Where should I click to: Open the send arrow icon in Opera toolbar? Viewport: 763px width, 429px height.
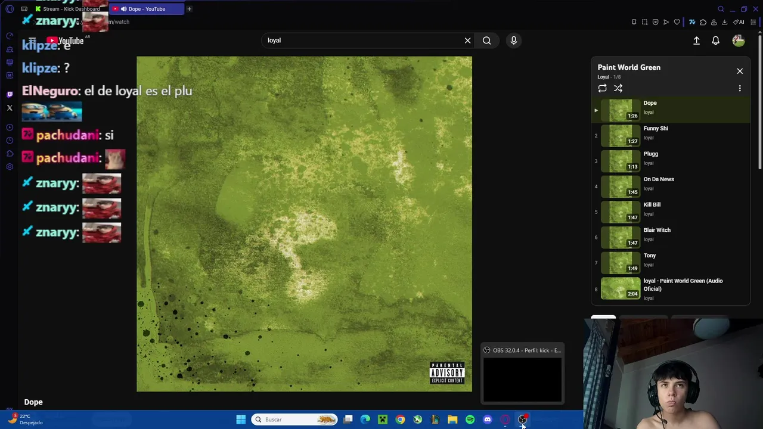click(x=666, y=22)
